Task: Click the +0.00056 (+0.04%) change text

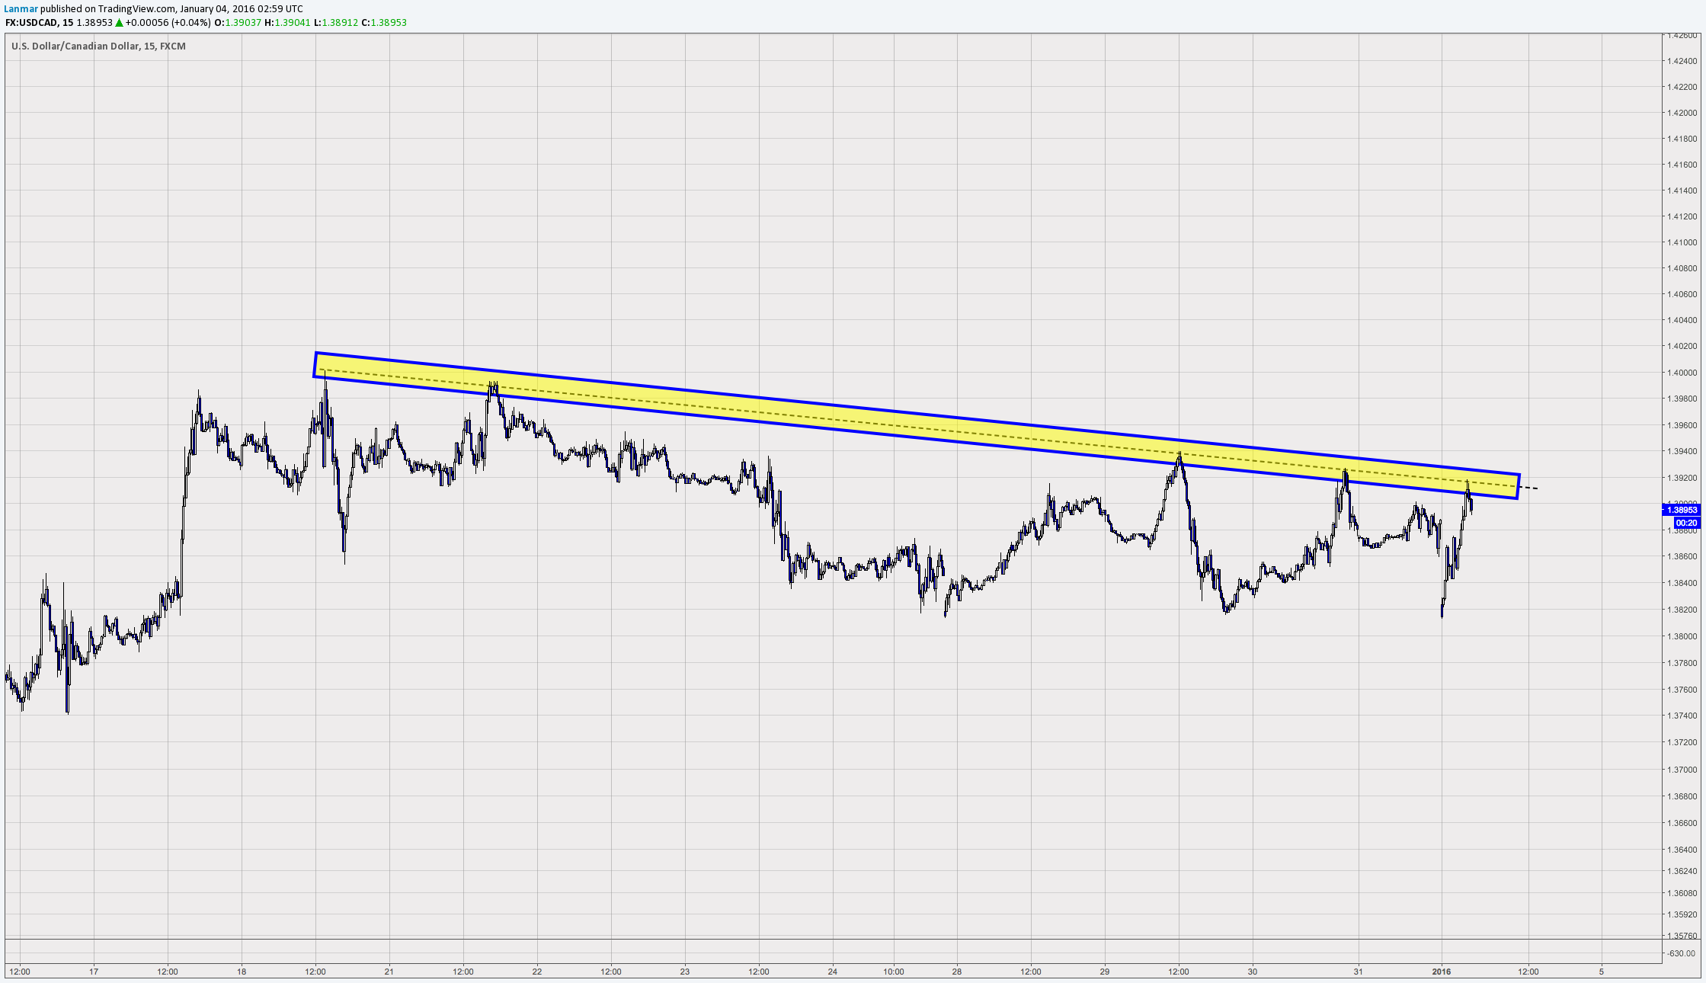Action: (x=168, y=23)
